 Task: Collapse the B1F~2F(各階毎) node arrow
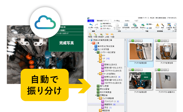(98, 74)
